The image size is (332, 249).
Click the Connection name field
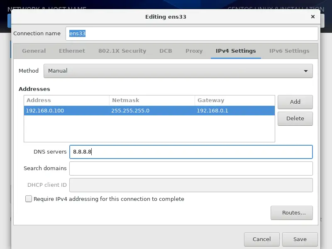(x=192, y=34)
